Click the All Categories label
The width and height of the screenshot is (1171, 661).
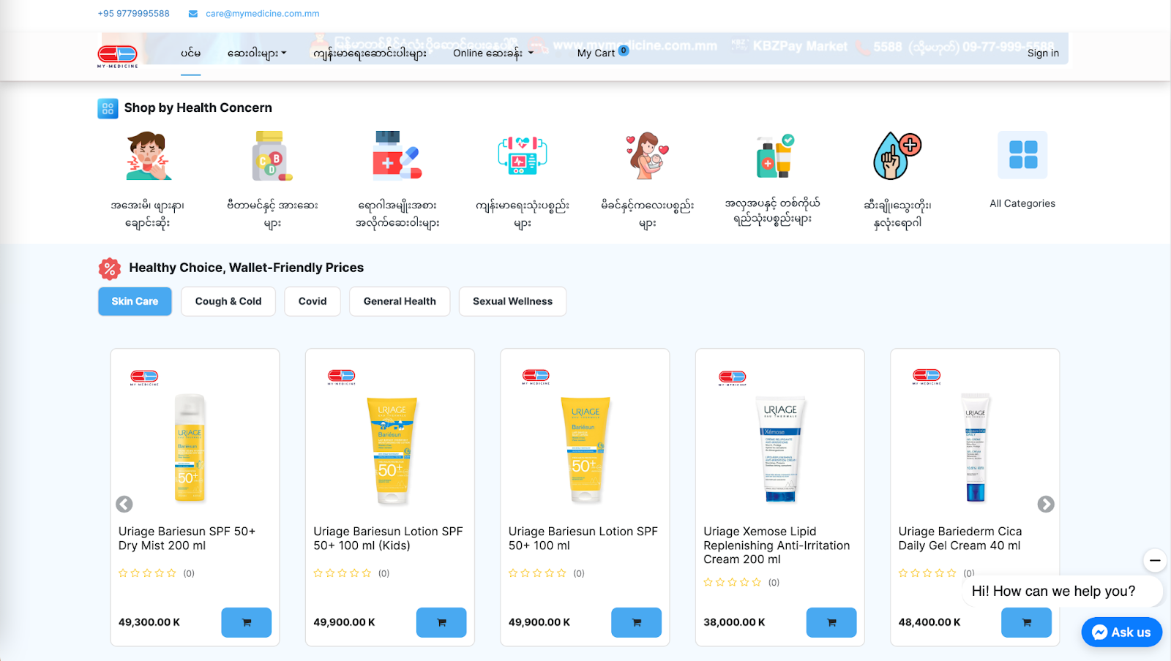click(1022, 204)
